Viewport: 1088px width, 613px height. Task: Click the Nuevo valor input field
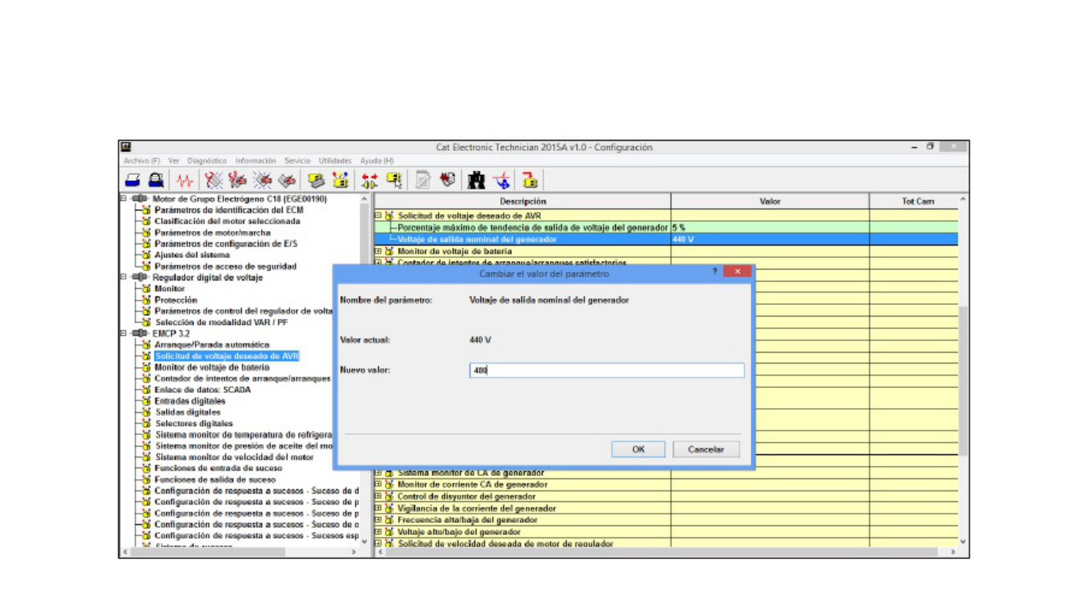click(x=607, y=370)
